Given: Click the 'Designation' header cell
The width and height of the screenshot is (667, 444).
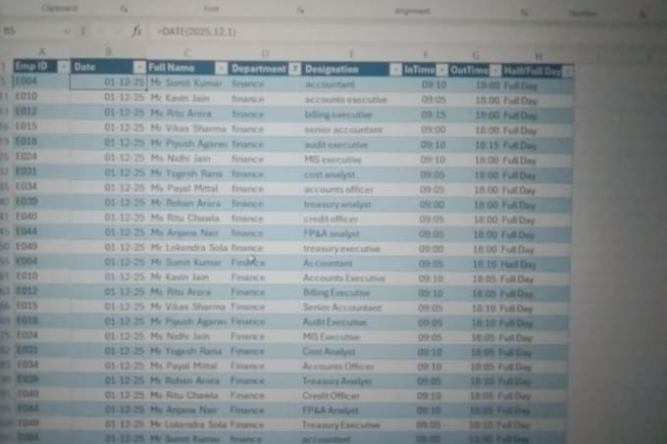Looking at the screenshot, I should pos(352,70).
